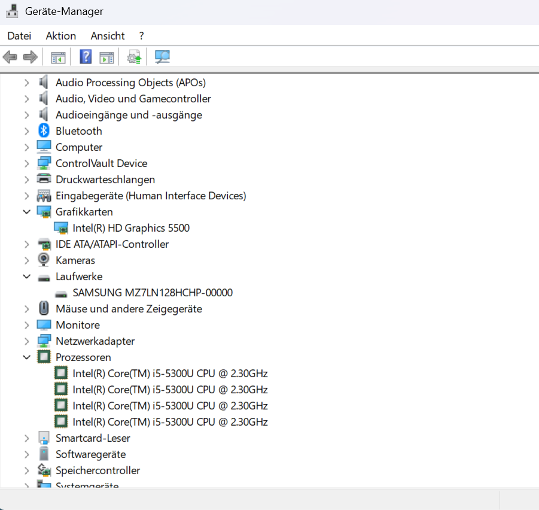Screen dimensions: 539x510
Task: Expand the Monitore node
Action: [x=27, y=325]
